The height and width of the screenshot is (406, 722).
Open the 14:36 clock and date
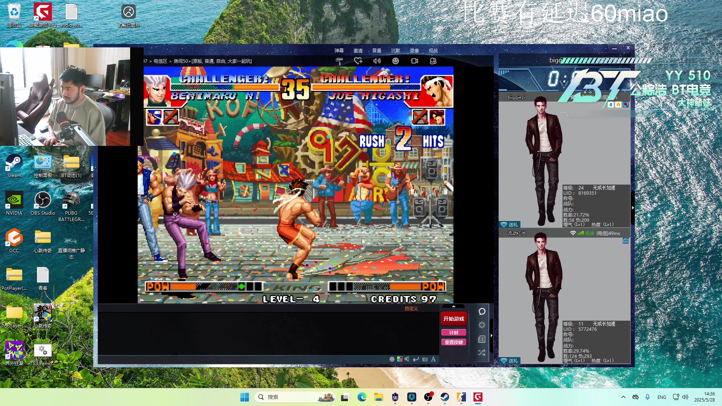[704, 397]
